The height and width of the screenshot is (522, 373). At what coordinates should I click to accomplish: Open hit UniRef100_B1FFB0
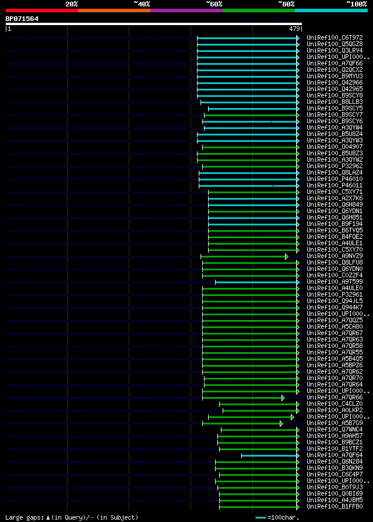[x=335, y=507]
